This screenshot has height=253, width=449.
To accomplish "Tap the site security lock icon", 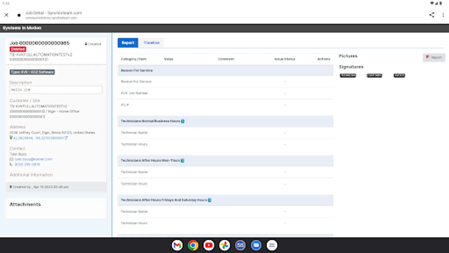I will click(x=19, y=15).
